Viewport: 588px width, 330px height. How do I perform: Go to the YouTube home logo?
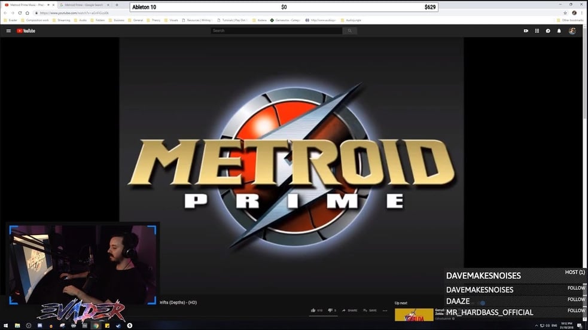(x=26, y=30)
